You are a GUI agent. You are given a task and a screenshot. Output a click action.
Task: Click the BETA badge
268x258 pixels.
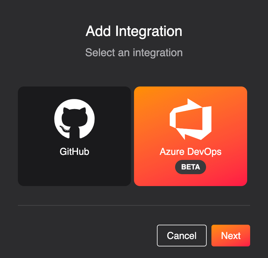191,167
